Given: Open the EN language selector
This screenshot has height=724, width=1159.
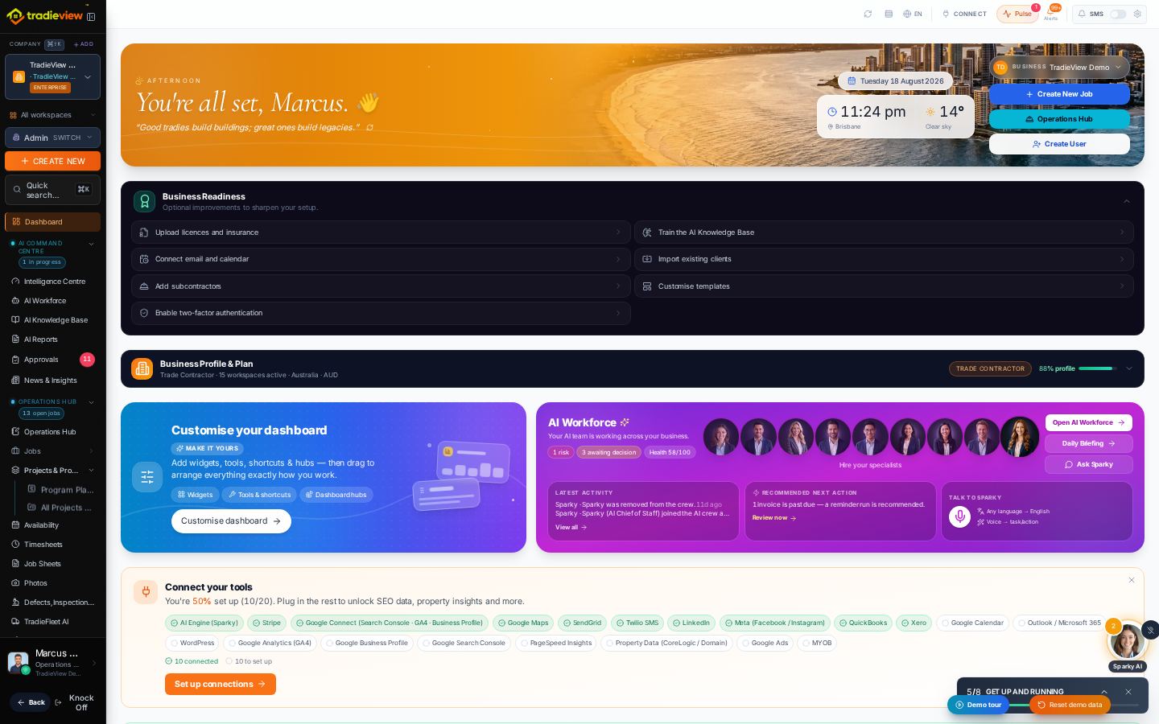Looking at the screenshot, I should [x=913, y=14].
